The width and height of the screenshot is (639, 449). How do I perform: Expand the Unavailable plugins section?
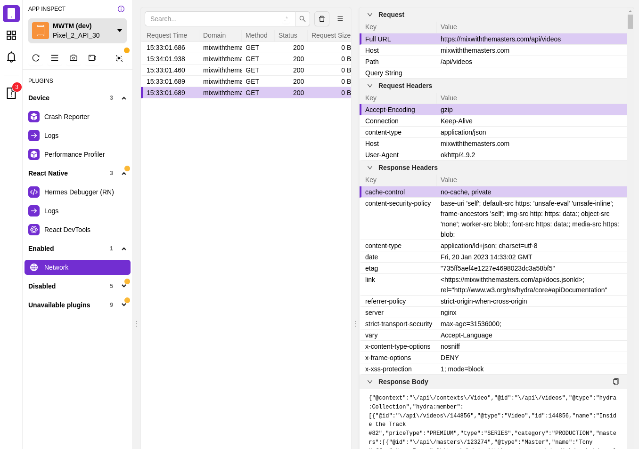click(x=124, y=305)
